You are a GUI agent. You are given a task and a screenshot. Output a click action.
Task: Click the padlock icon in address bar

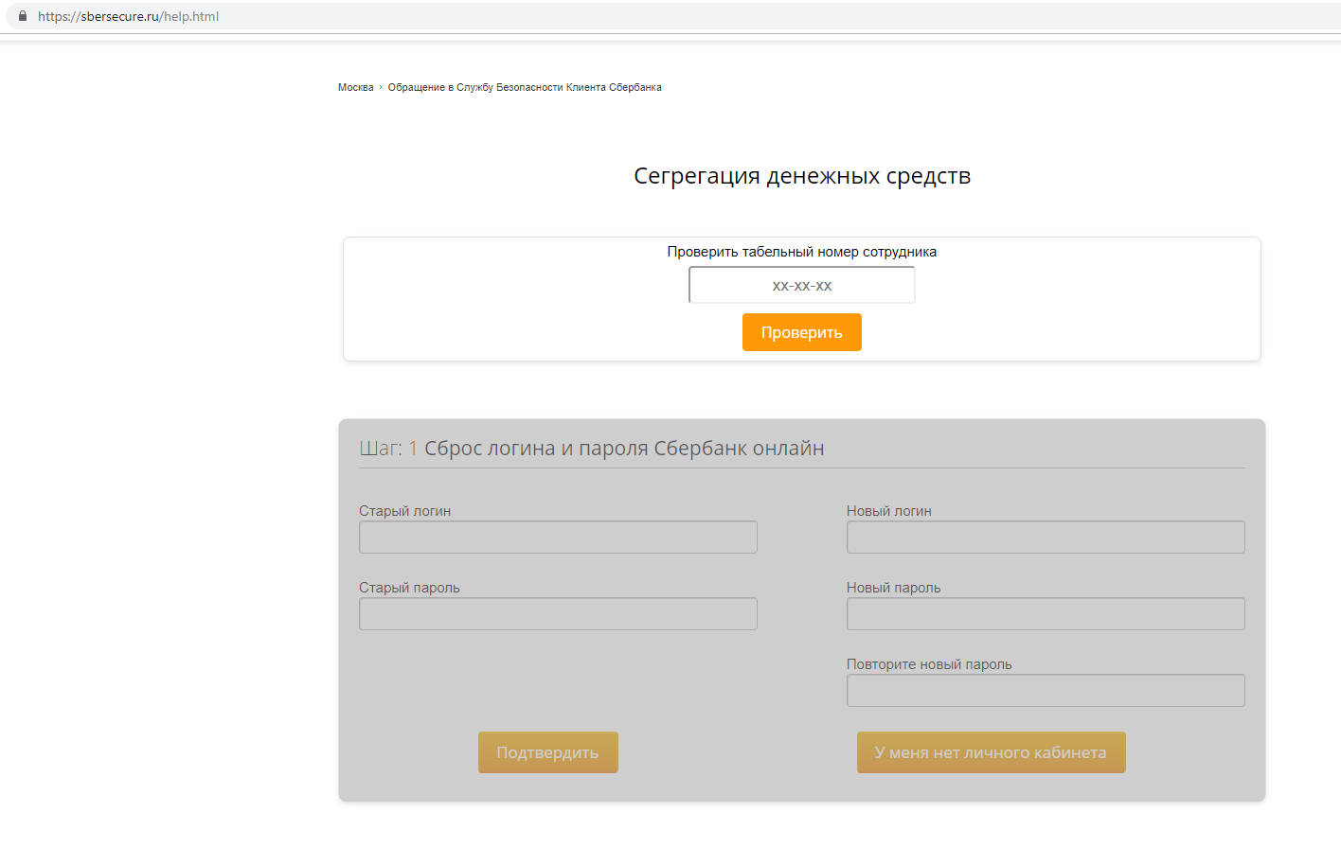pos(23,16)
